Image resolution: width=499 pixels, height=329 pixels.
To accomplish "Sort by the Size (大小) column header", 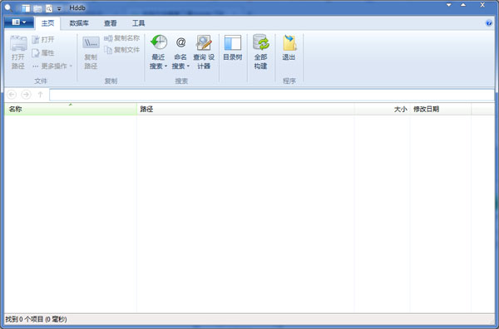I will pyautogui.click(x=383, y=109).
